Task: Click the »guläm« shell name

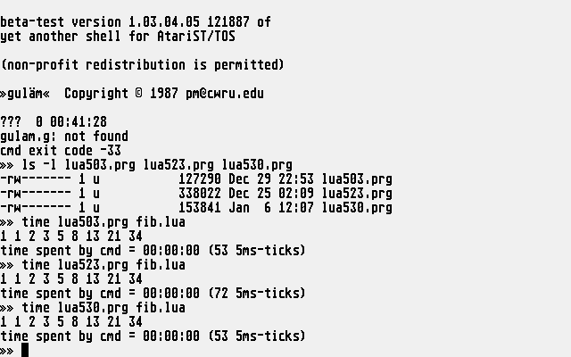Action: [25, 94]
